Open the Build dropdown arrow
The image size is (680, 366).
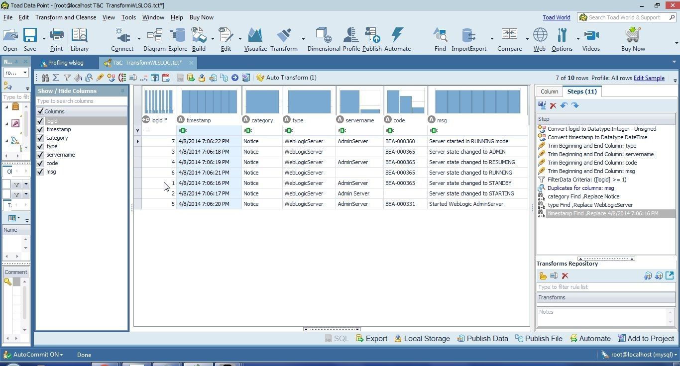(x=213, y=39)
